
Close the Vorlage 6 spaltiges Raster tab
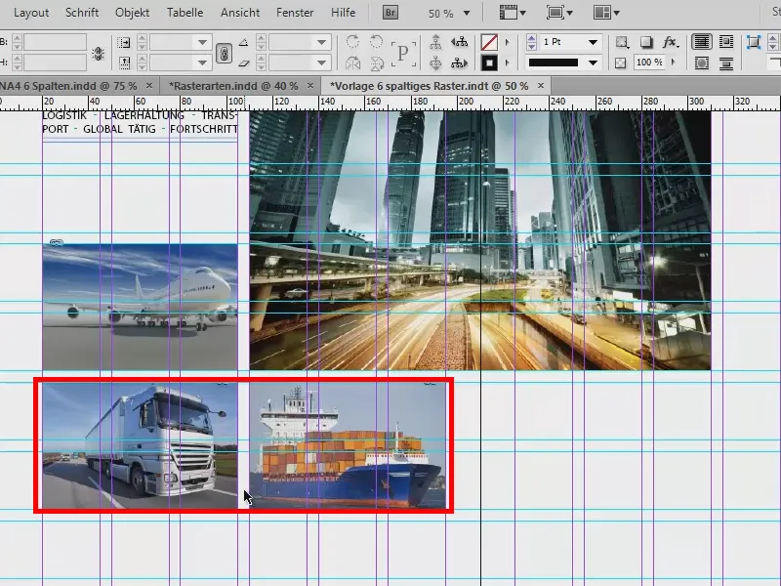pos(541,86)
